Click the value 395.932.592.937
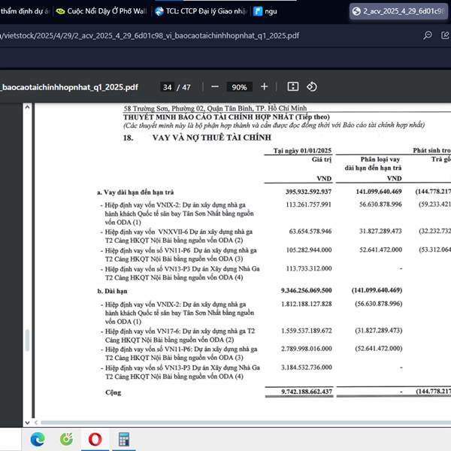The width and height of the screenshot is (451, 451). [x=308, y=192]
